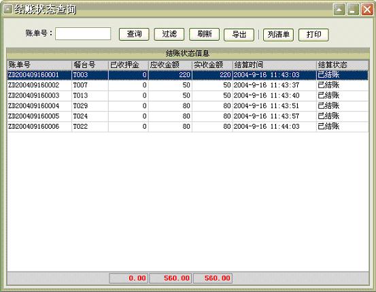Click the roll-up arrow button in title bar
The width and height of the screenshot is (376, 292).
pos(339,10)
